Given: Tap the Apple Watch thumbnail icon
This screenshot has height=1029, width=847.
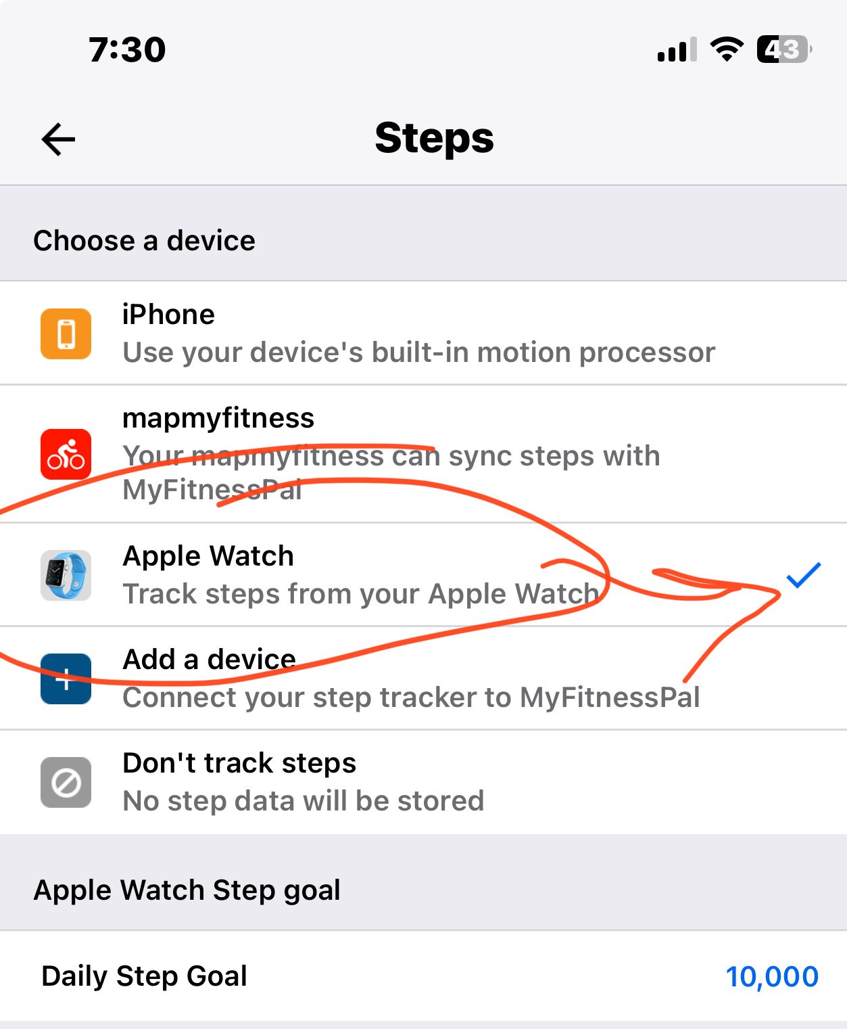Looking at the screenshot, I should point(66,575).
